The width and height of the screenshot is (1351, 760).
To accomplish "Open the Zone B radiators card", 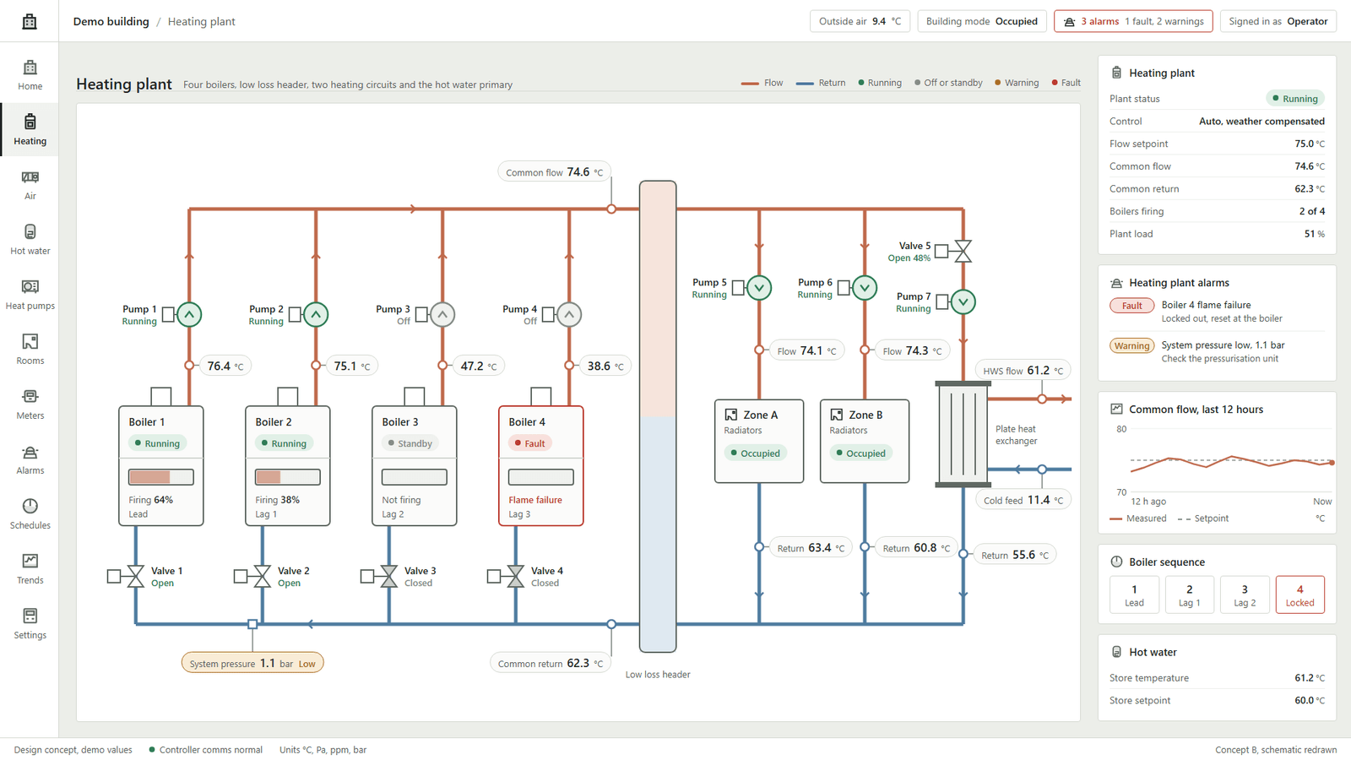I will click(865, 441).
